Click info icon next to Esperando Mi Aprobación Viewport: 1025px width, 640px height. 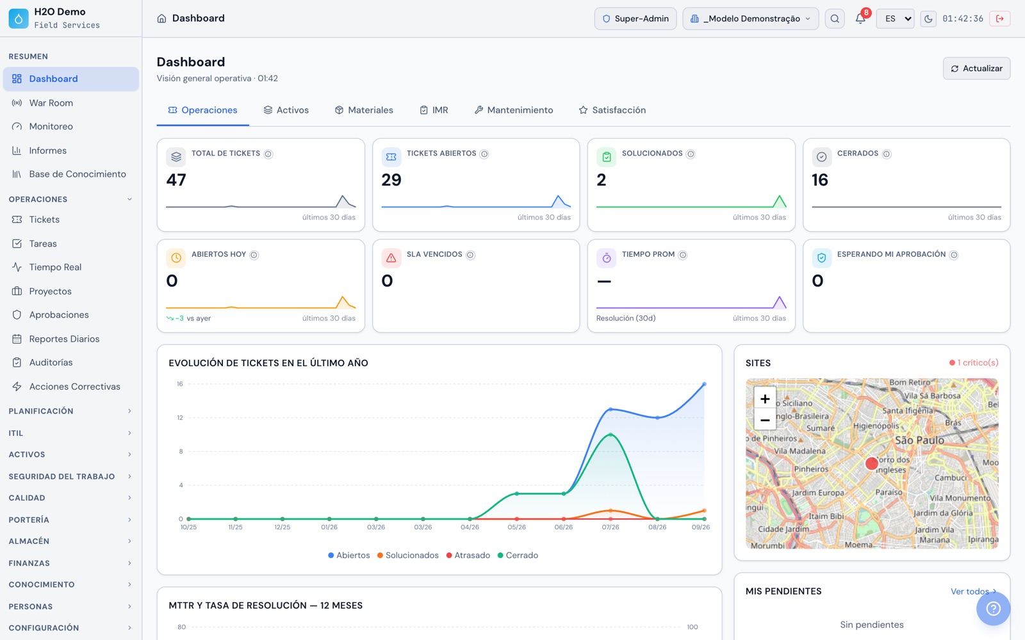pyautogui.click(x=954, y=255)
